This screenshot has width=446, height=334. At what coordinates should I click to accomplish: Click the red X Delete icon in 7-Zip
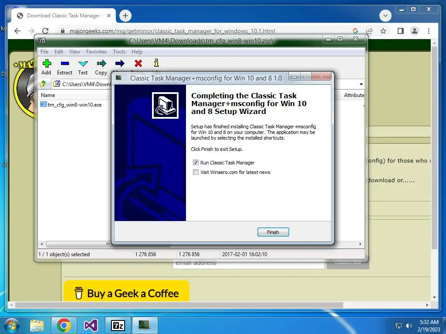(138, 63)
